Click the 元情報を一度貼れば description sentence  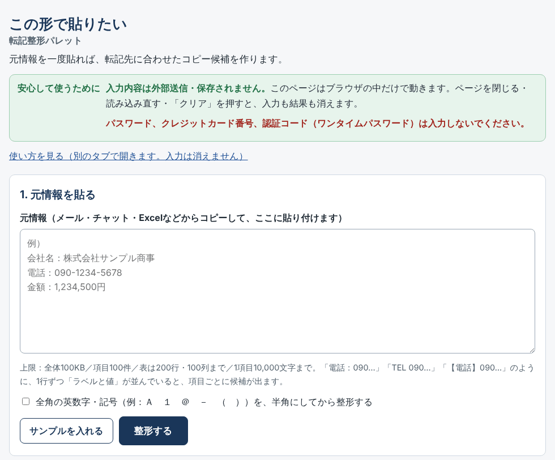(147, 59)
